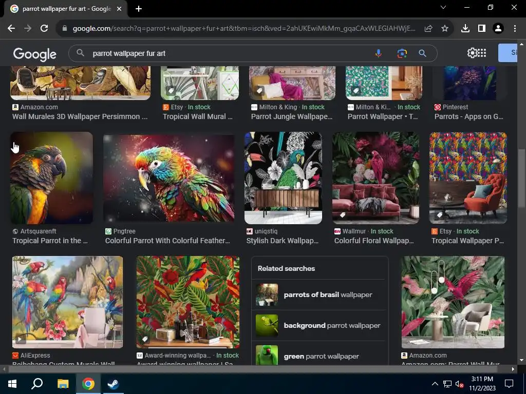Click the address bar URL
This screenshot has height=394, width=526.
click(244, 29)
